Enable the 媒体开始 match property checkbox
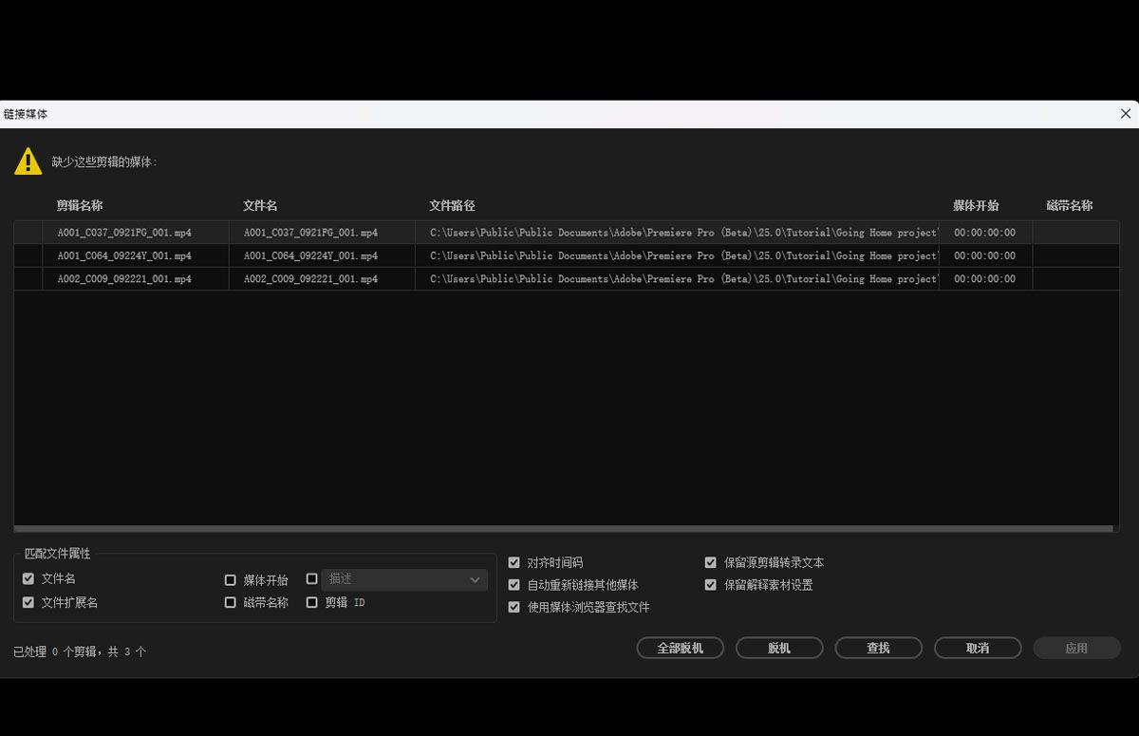 coord(230,579)
